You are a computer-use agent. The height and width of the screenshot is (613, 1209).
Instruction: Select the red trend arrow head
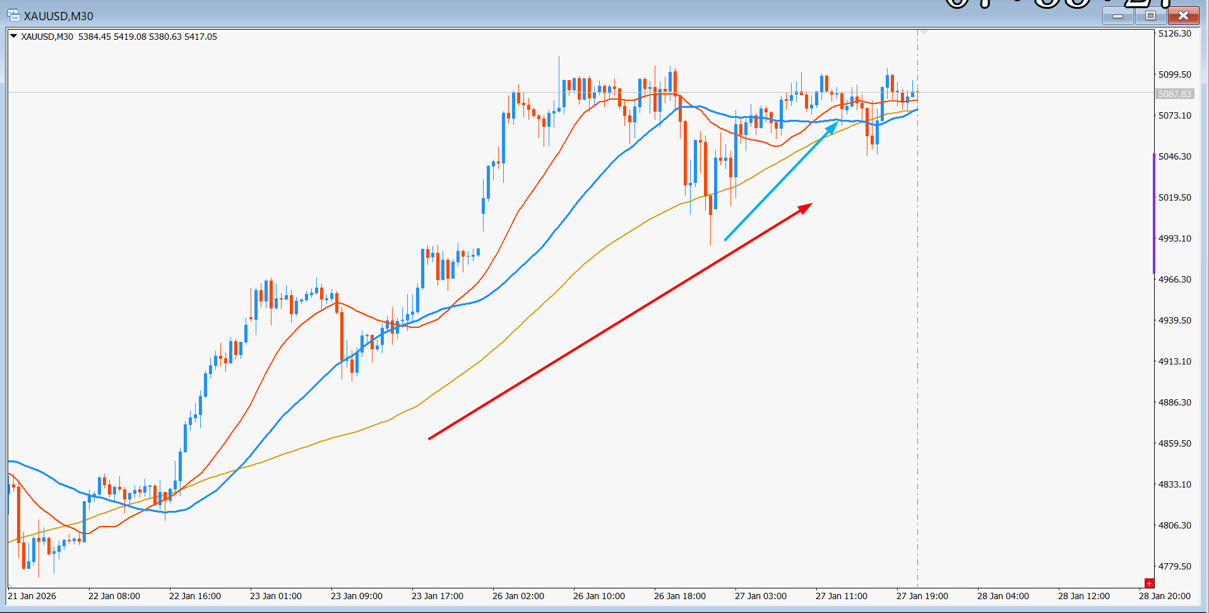806,207
